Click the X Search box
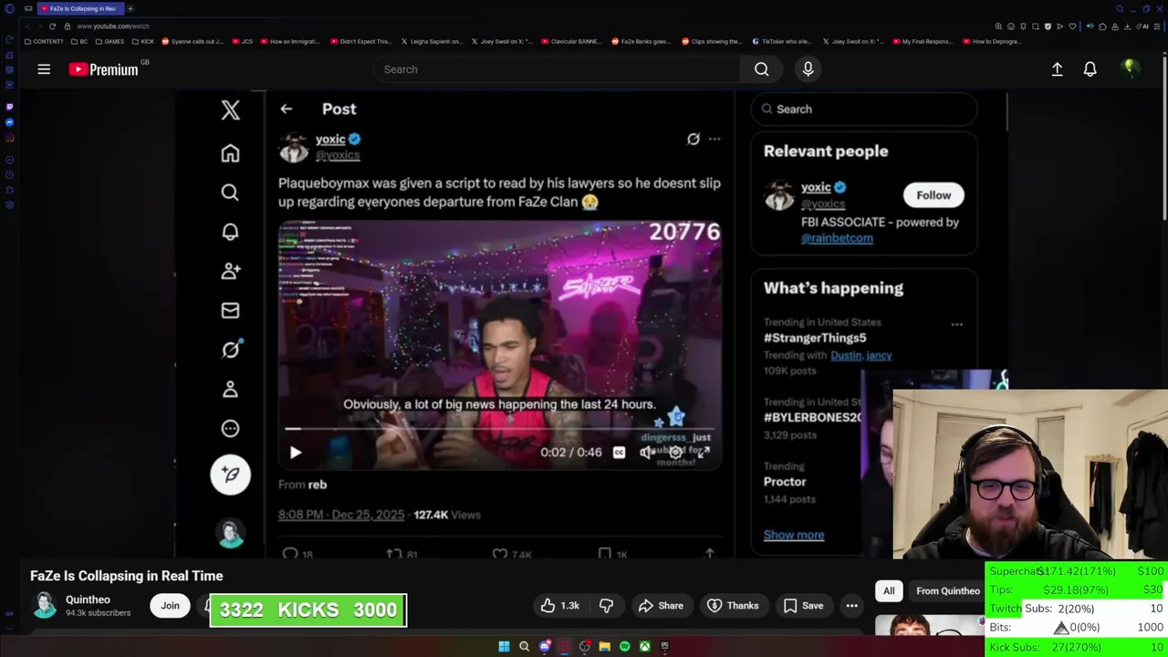This screenshot has width=1168, height=657. pos(864,109)
